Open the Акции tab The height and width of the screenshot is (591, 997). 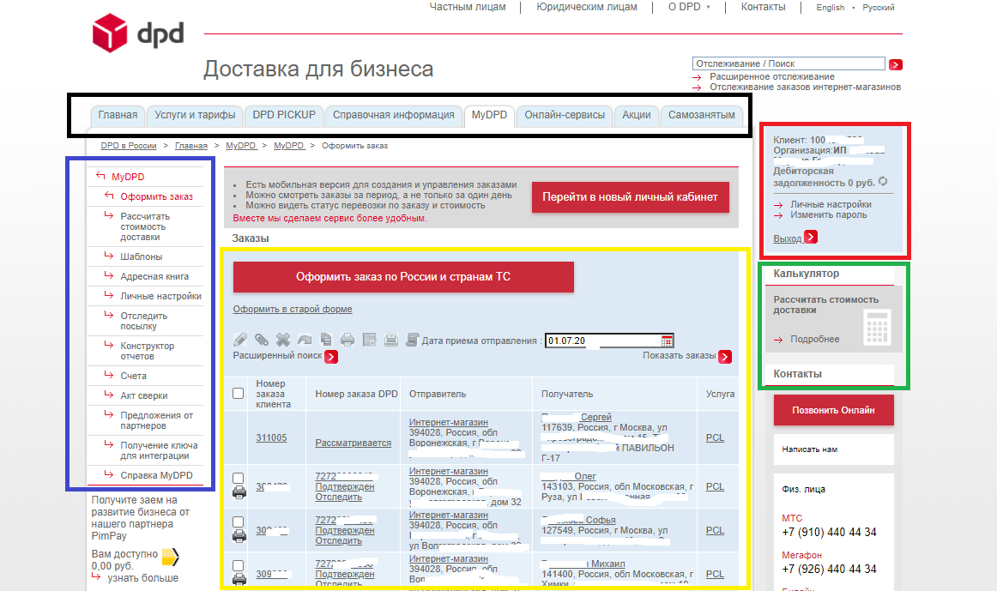tap(637, 115)
